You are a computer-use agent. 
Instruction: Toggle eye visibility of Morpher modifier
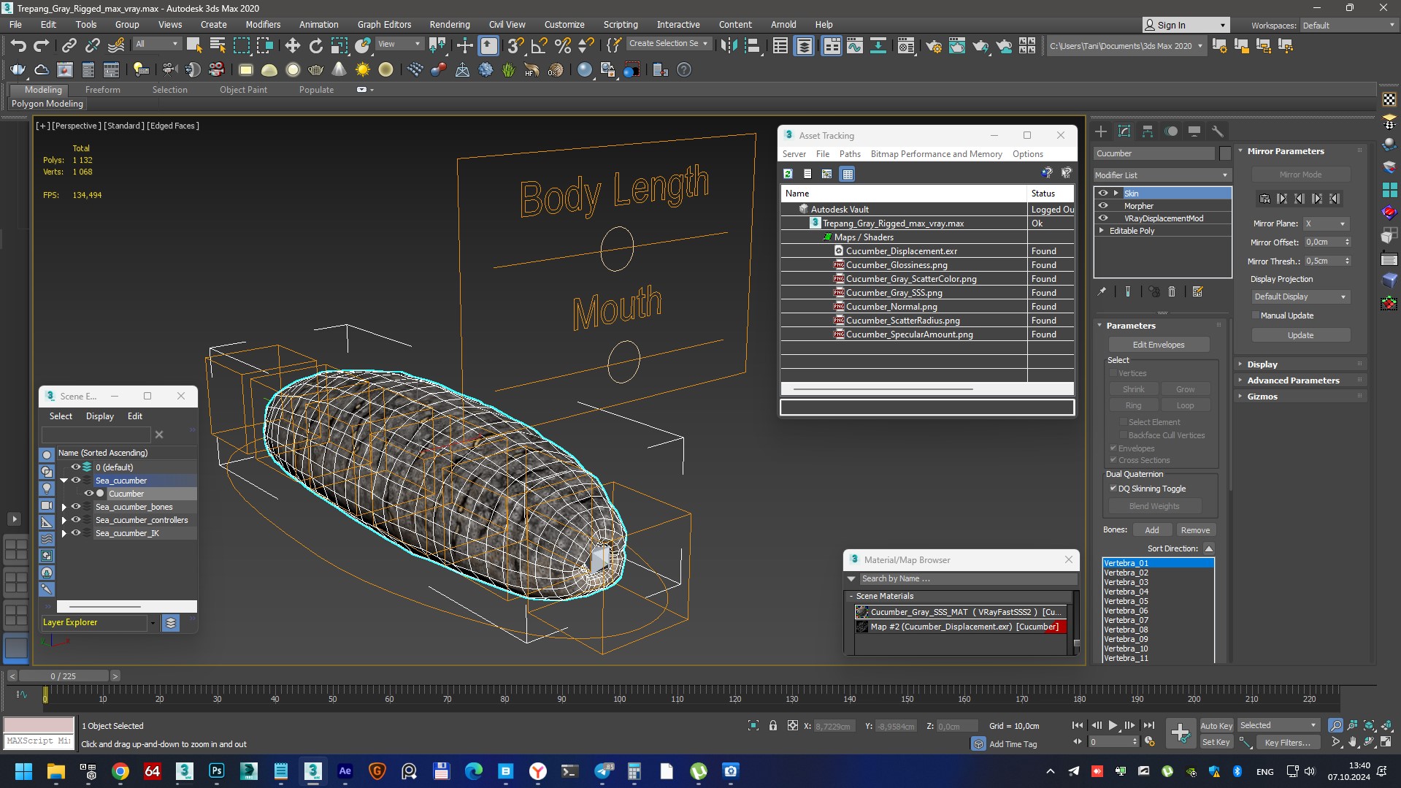(x=1103, y=206)
